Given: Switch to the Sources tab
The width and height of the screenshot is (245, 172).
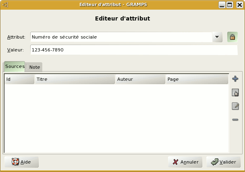Looking at the screenshot, I should point(15,67).
